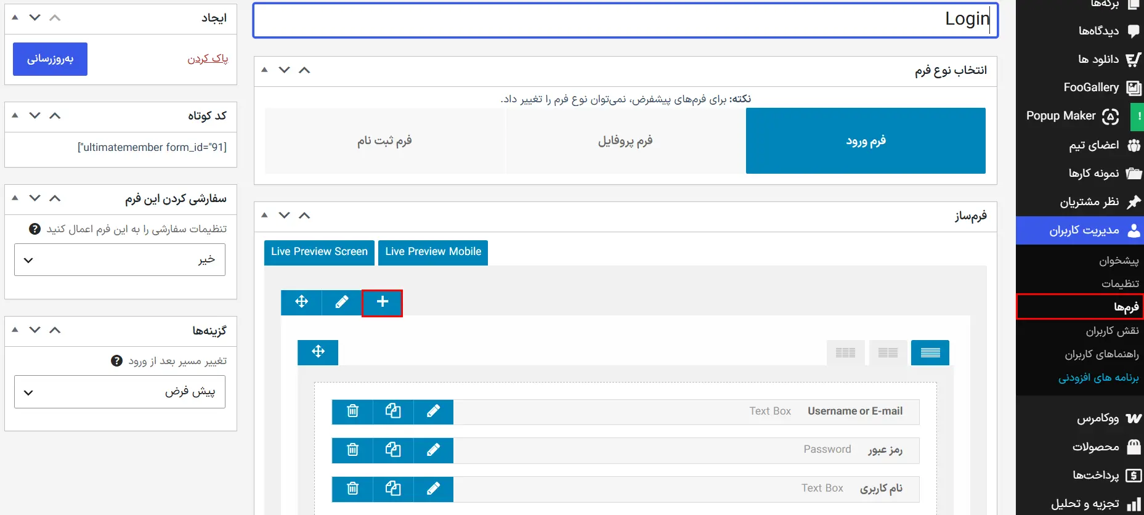The width and height of the screenshot is (1144, 515).
Task: Edit the Username or E-mail field
Action: (434, 412)
